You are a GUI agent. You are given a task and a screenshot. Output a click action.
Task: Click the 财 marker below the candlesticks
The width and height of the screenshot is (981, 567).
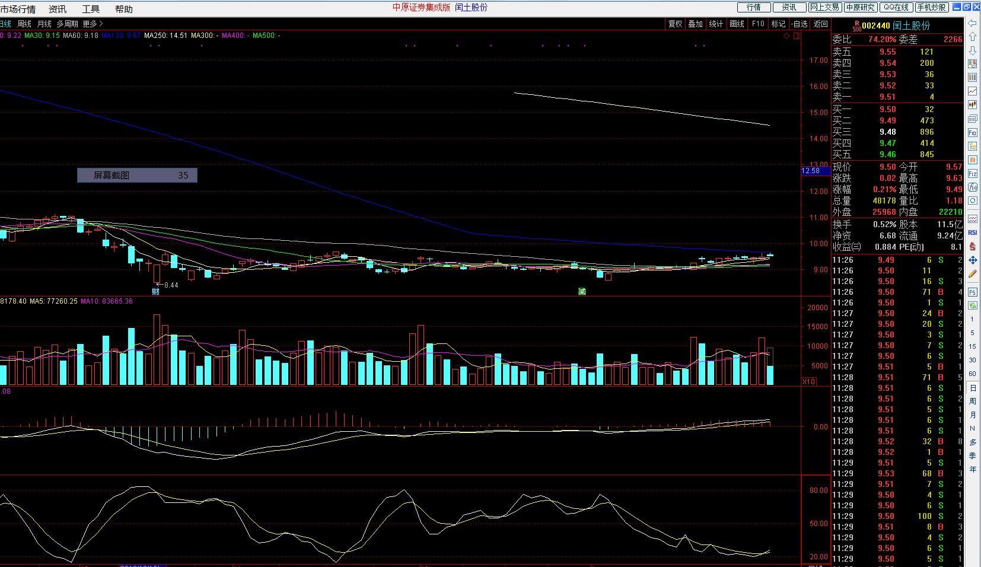click(155, 291)
